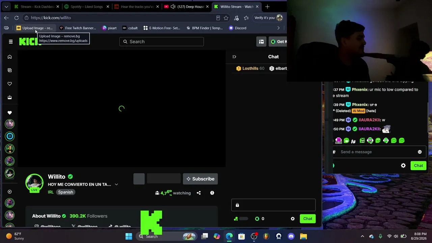
Task: Switch to Stream - Kick Dashboard tab
Action: pos(37,6)
